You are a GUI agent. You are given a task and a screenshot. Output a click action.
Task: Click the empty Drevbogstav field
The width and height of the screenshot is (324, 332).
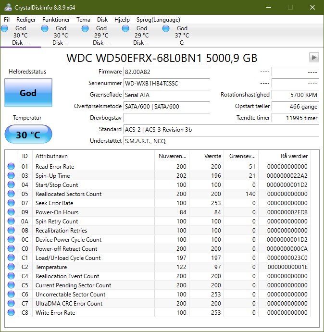click(166, 118)
